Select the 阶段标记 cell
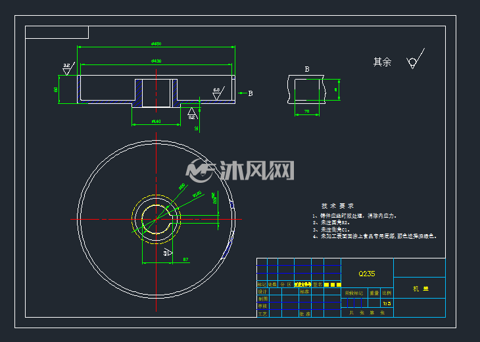 tap(354, 293)
